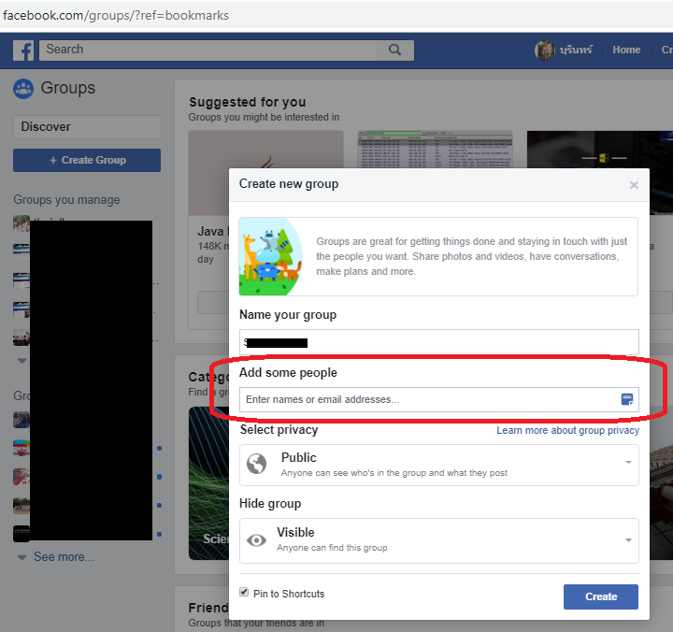Click the Create Group sidebar button
The height and width of the screenshot is (632, 673).
point(87,160)
